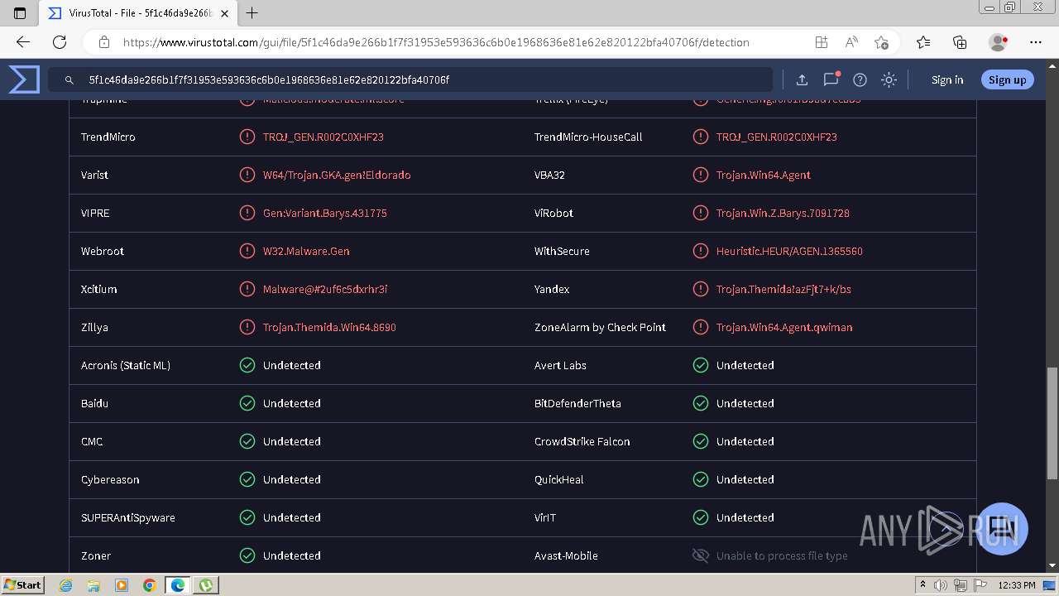Click TROJ_GEN.R002C0XHF23 for TrendMicro-HouseCall
The image size is (1059, 596).
[776, 137]
